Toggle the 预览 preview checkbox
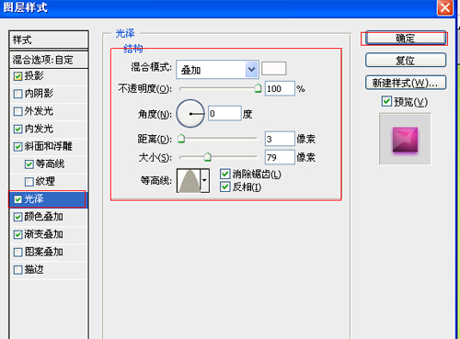 (x=386, y=101)
